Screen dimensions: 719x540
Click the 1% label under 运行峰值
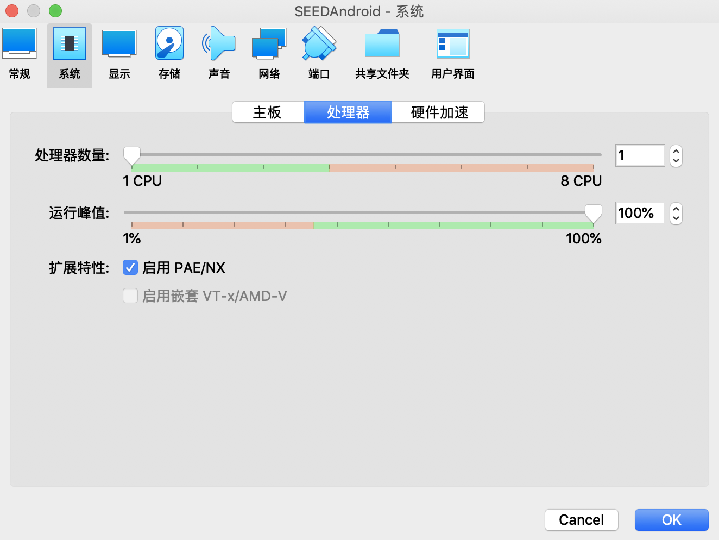click(132, 238)
